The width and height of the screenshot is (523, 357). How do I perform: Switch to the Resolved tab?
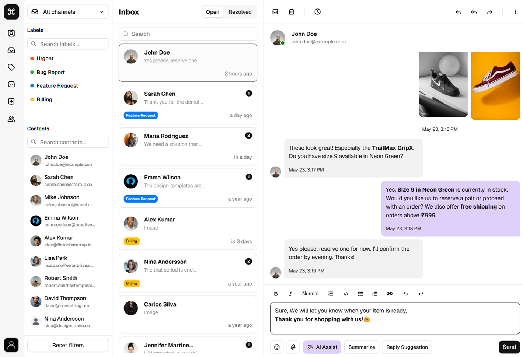coord(240,12)
